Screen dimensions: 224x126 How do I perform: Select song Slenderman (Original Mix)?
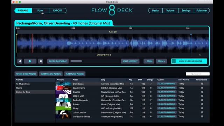click(113, 112)
